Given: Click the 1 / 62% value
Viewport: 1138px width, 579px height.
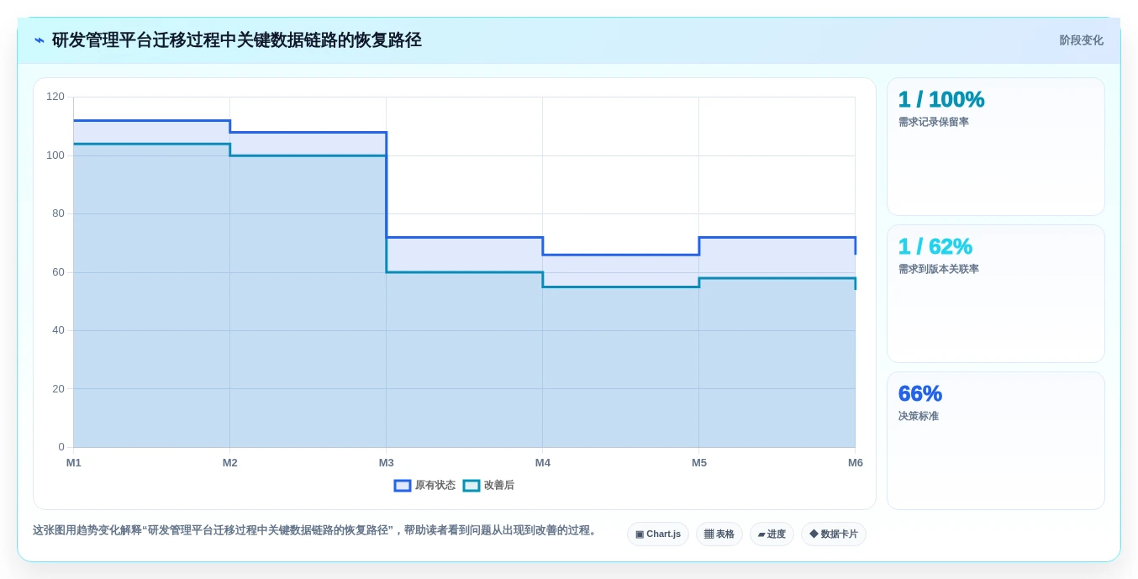Looking at the screenshot, I should [x=935, y=247].
